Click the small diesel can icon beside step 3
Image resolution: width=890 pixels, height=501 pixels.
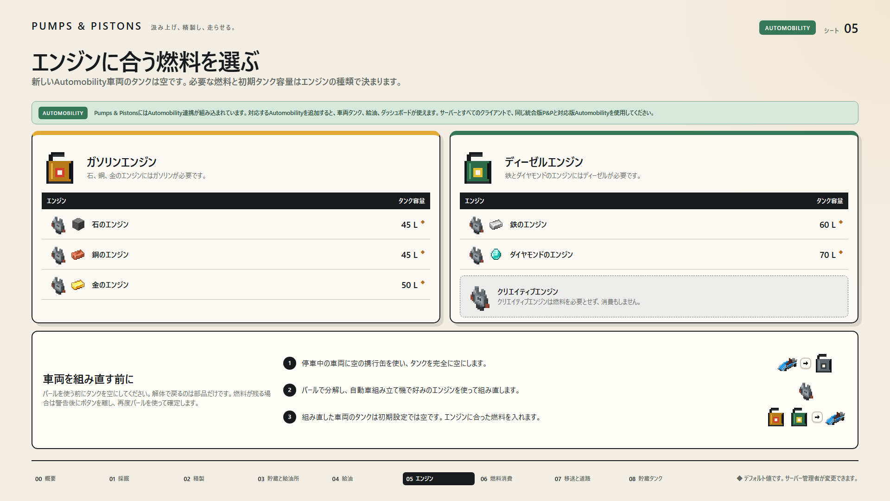pyautogui.click(x=799, y=417)
